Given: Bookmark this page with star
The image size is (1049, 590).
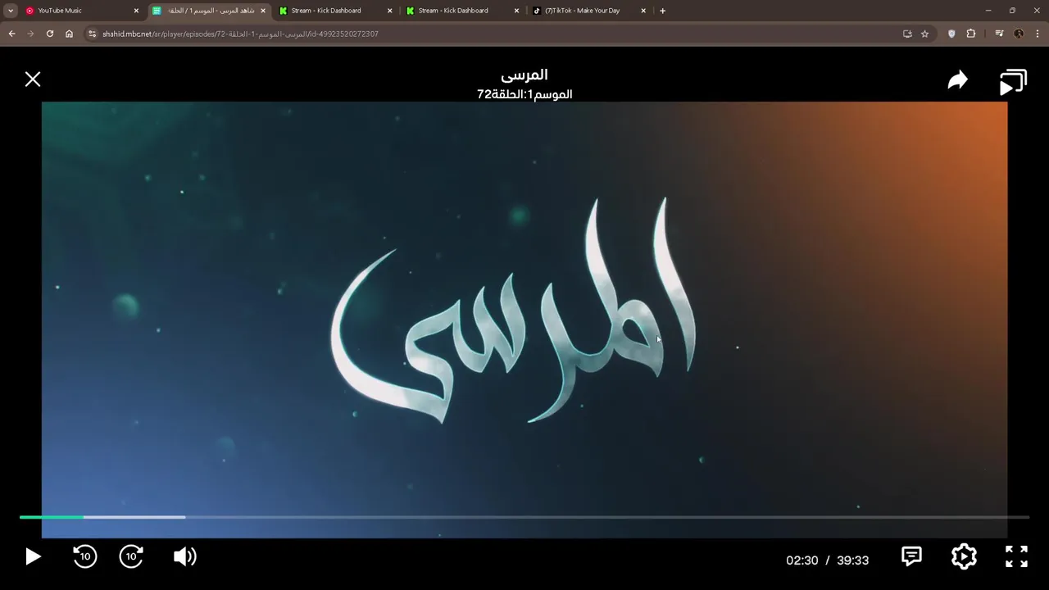Looking at the screenshot, I should [924, 34].
